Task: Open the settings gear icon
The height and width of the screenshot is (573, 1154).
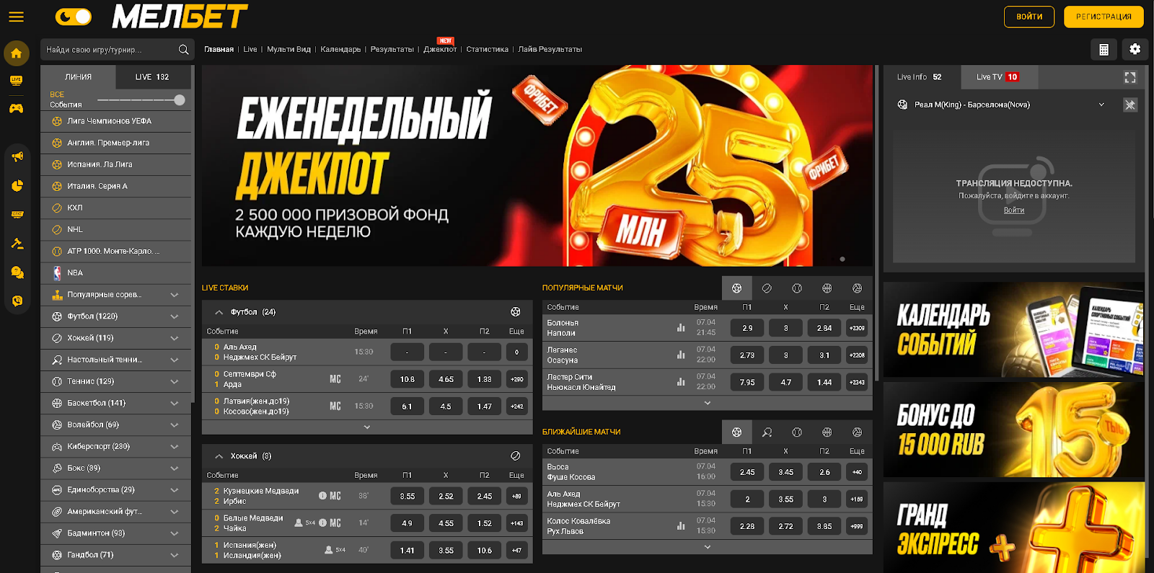Action: tap(1135, 49)
